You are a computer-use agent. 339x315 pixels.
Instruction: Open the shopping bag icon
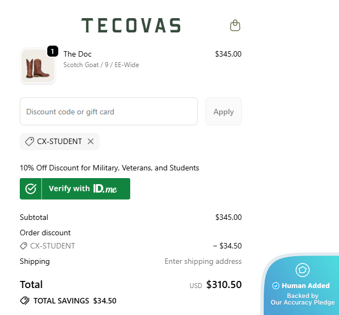coord(235,25)
